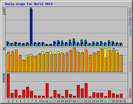Click the x-axis day label 23
The width and height of the screenshot is (133, 104).
[x=94, y=101]
